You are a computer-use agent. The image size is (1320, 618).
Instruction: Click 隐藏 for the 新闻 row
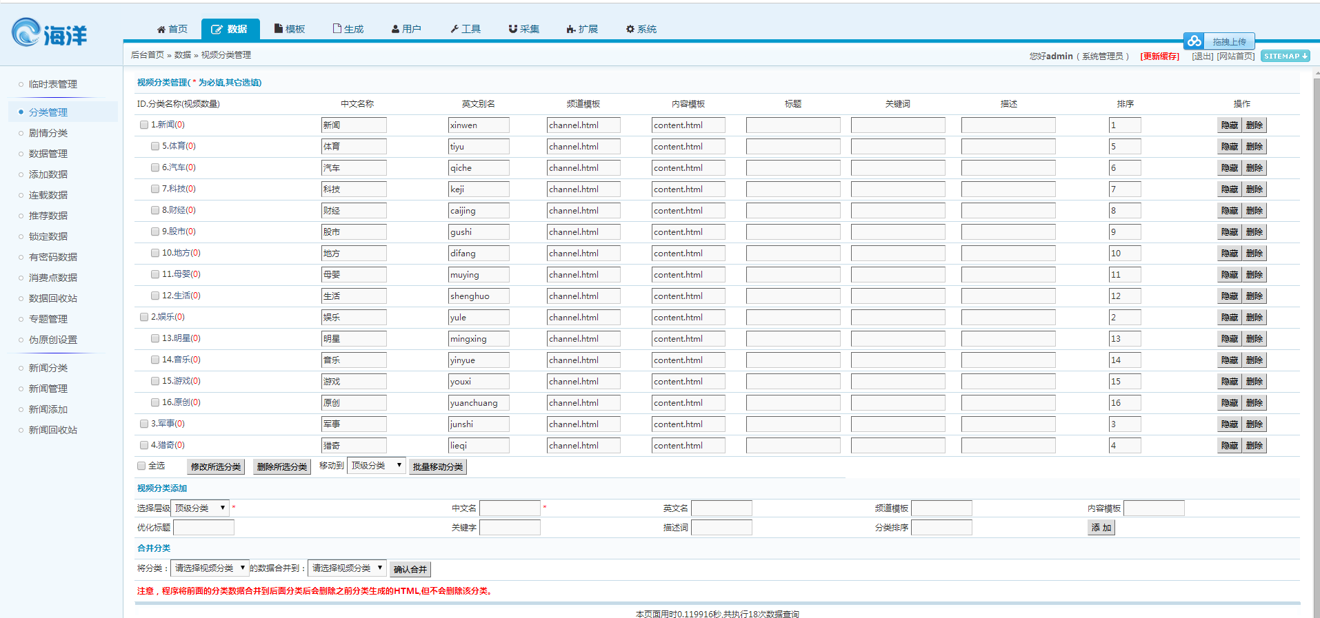point(1230,125)
